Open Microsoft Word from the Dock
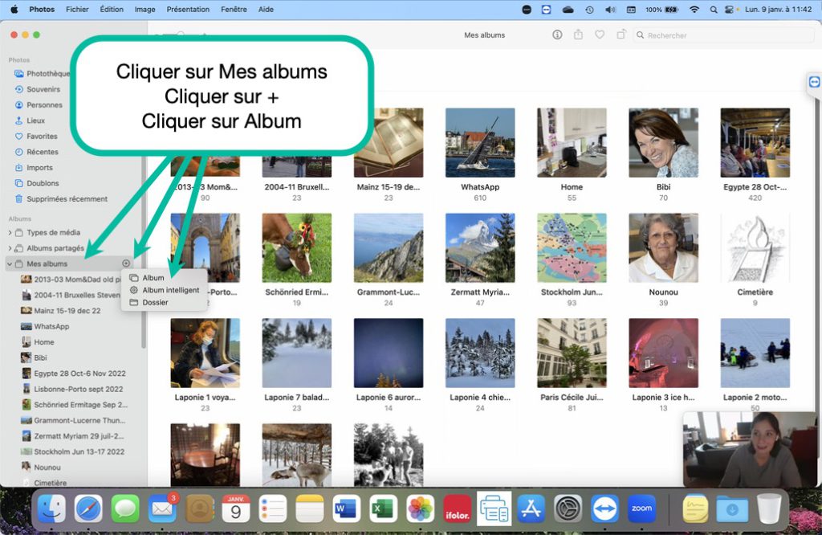Viewport: 822px width, 535px height. point(347,508)
